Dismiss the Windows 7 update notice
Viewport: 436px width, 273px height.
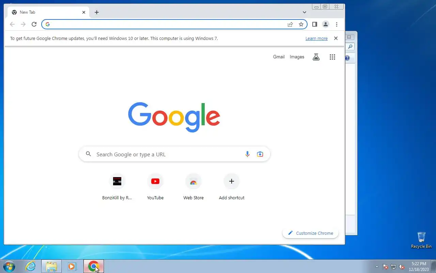tap(336, 38)
